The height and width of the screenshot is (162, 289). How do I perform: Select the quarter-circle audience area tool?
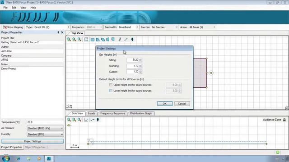click(x=98, y=40)
